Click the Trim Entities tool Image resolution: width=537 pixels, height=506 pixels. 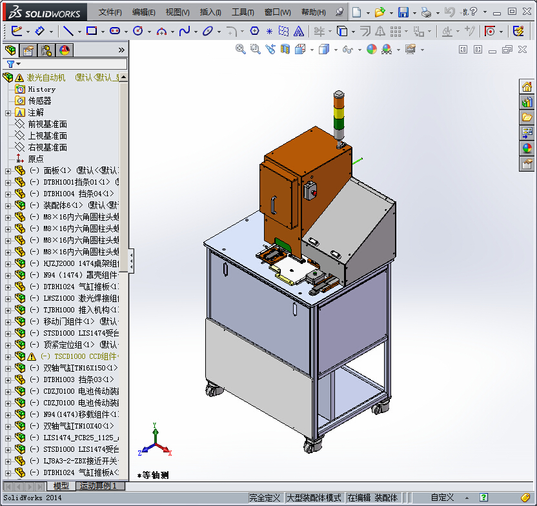point(319,32)
